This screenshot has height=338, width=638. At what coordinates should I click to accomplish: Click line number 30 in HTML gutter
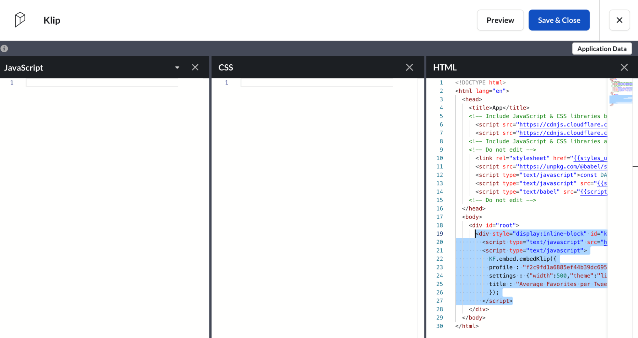(x=439, y=326)
